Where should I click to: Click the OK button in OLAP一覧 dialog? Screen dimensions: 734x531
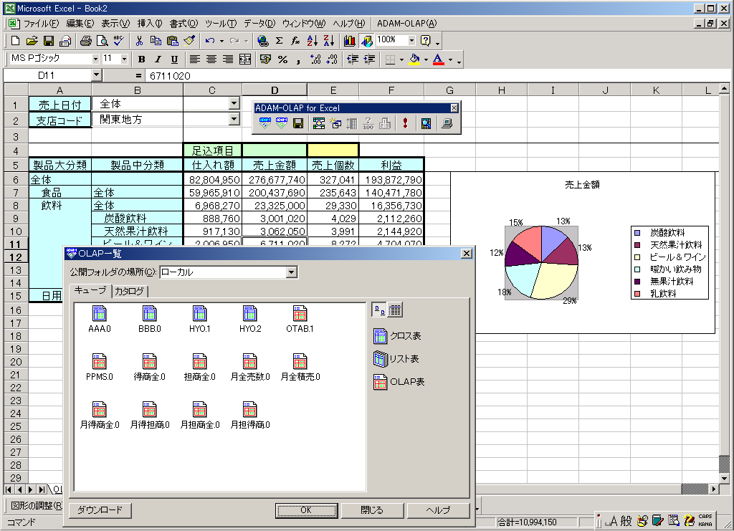[x=306, y=510]
